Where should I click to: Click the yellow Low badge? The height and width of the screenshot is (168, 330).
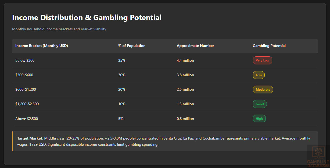click(259, 75)
